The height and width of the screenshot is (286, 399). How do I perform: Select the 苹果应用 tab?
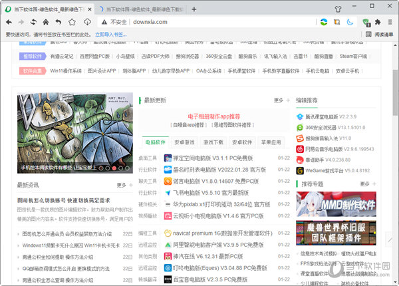tap(271, 142)
